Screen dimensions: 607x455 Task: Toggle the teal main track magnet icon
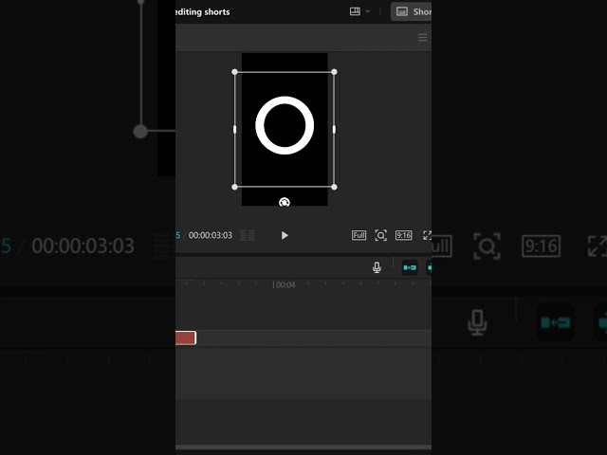(410, 267)
